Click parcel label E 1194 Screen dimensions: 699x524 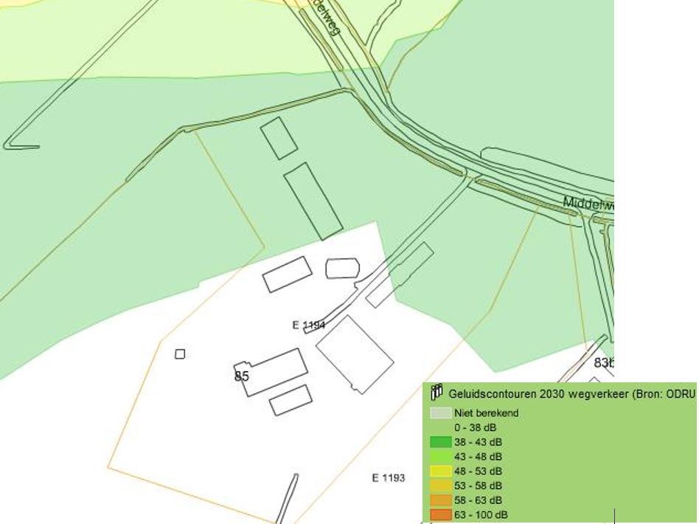308,325
